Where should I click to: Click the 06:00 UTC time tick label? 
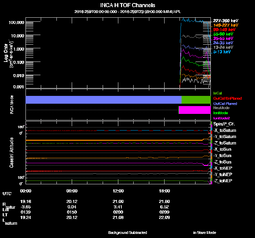72,191
